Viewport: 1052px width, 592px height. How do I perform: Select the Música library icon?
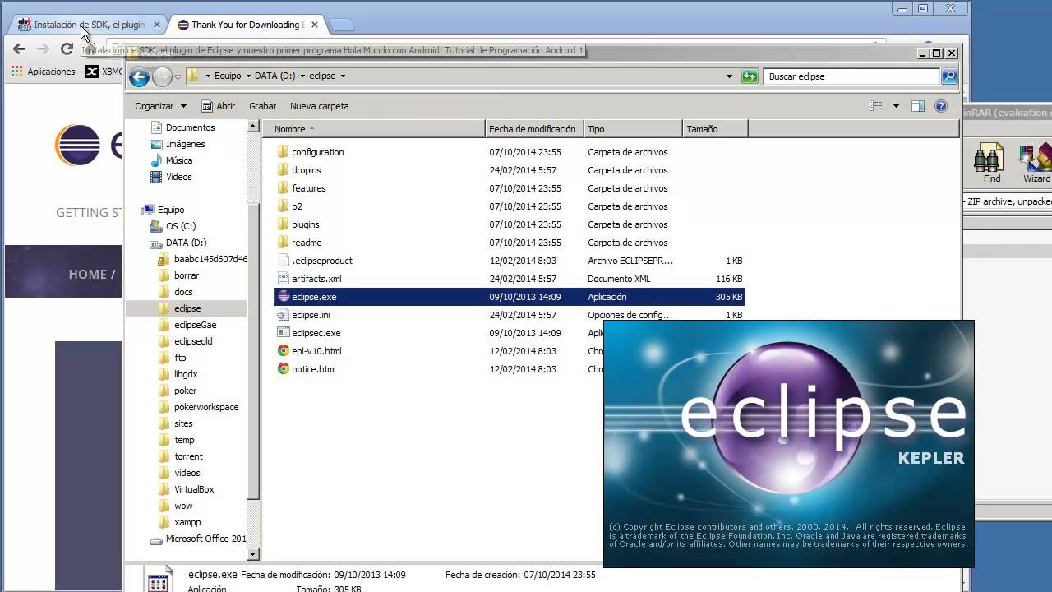156,160
